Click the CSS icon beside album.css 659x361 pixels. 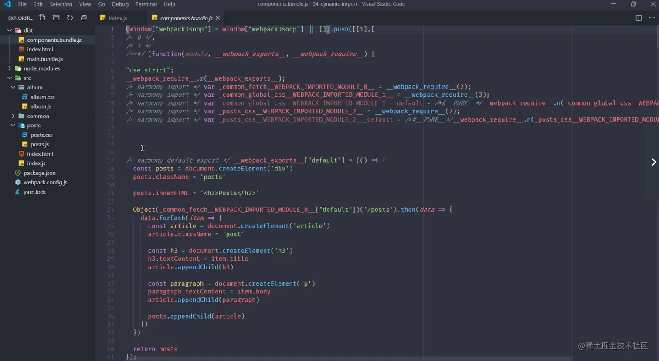(x=25, y=97)
